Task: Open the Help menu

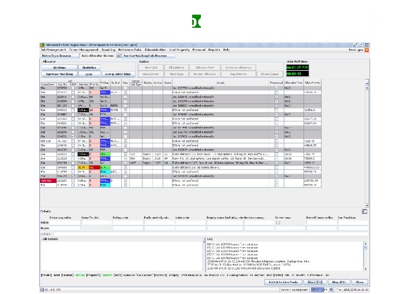Action: (x=227, y=50)
